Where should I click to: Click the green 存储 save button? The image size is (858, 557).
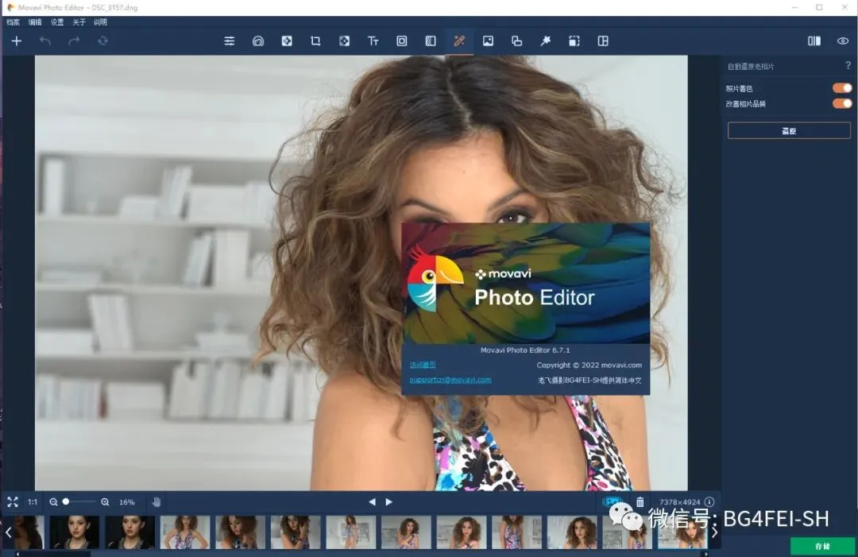pos(822,546)
